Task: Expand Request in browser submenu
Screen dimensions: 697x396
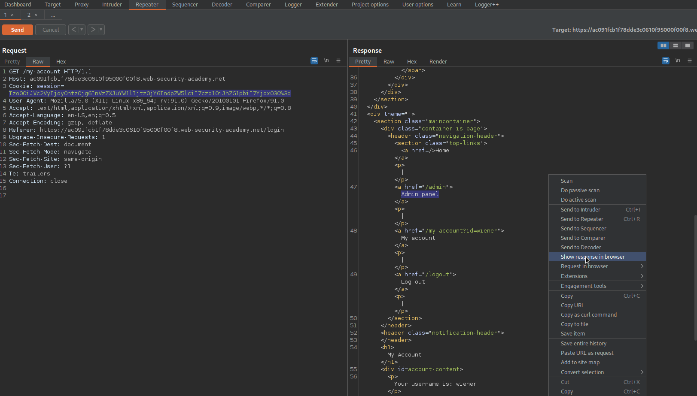Action: [x=597, y=266]
